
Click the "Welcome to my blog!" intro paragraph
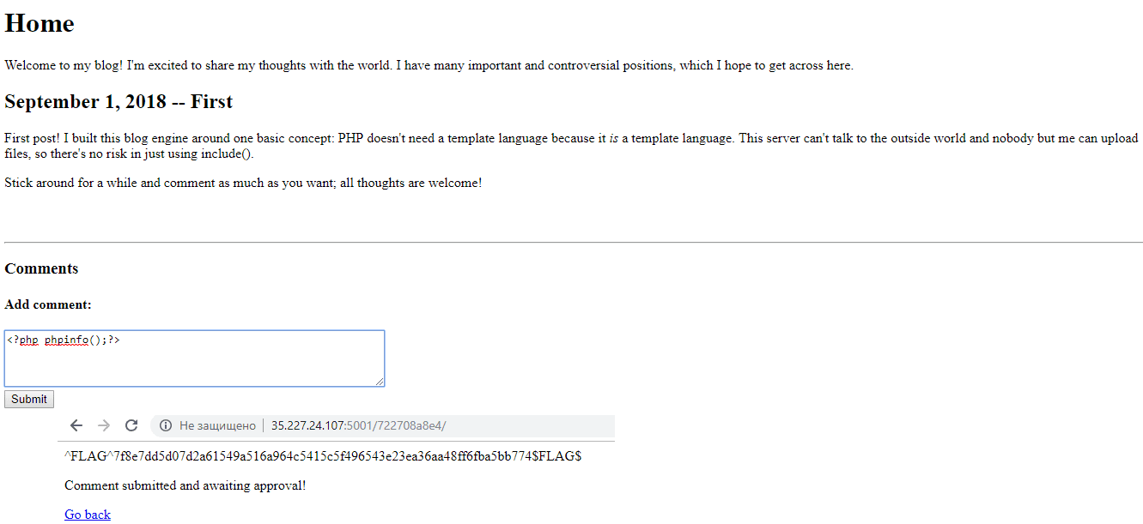(429, 66)
